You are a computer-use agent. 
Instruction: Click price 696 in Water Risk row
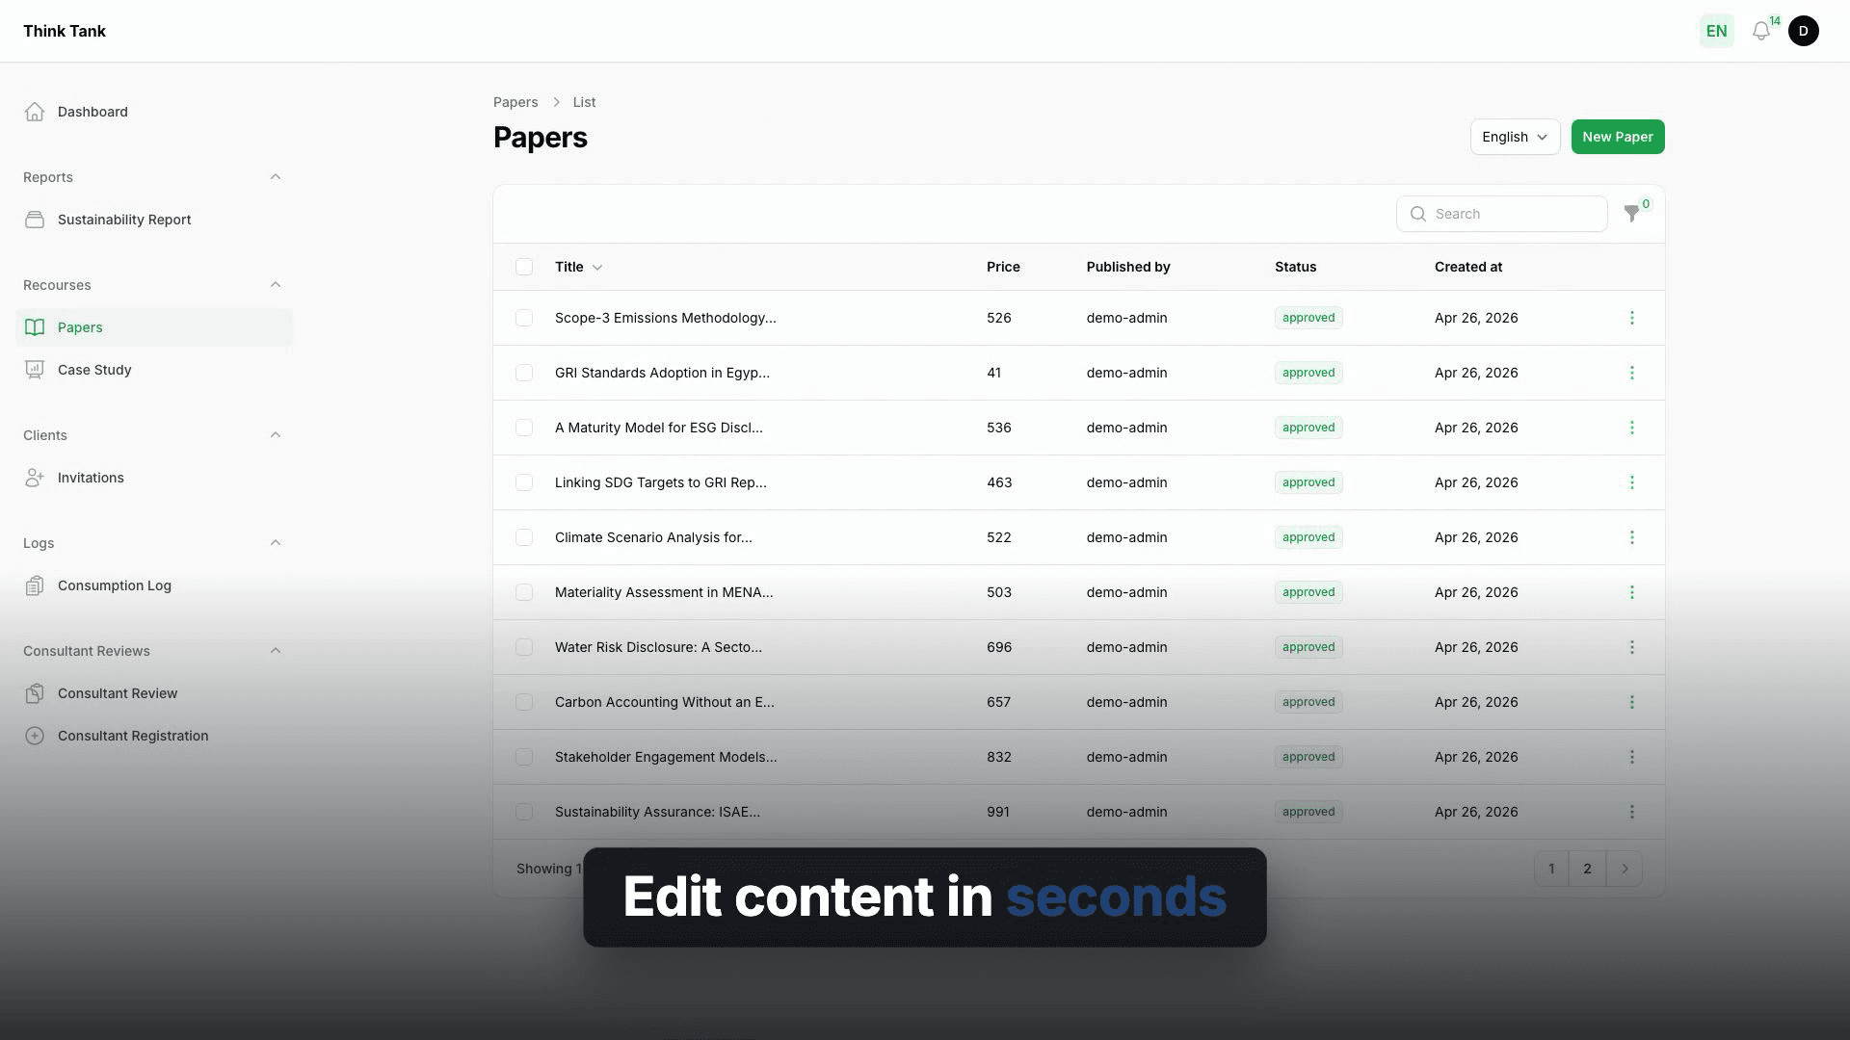click(999, 647)
